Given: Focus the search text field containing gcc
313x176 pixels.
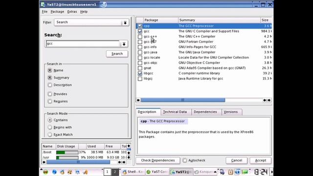Looking at the screenshot, I should click(x=83, y=44).
